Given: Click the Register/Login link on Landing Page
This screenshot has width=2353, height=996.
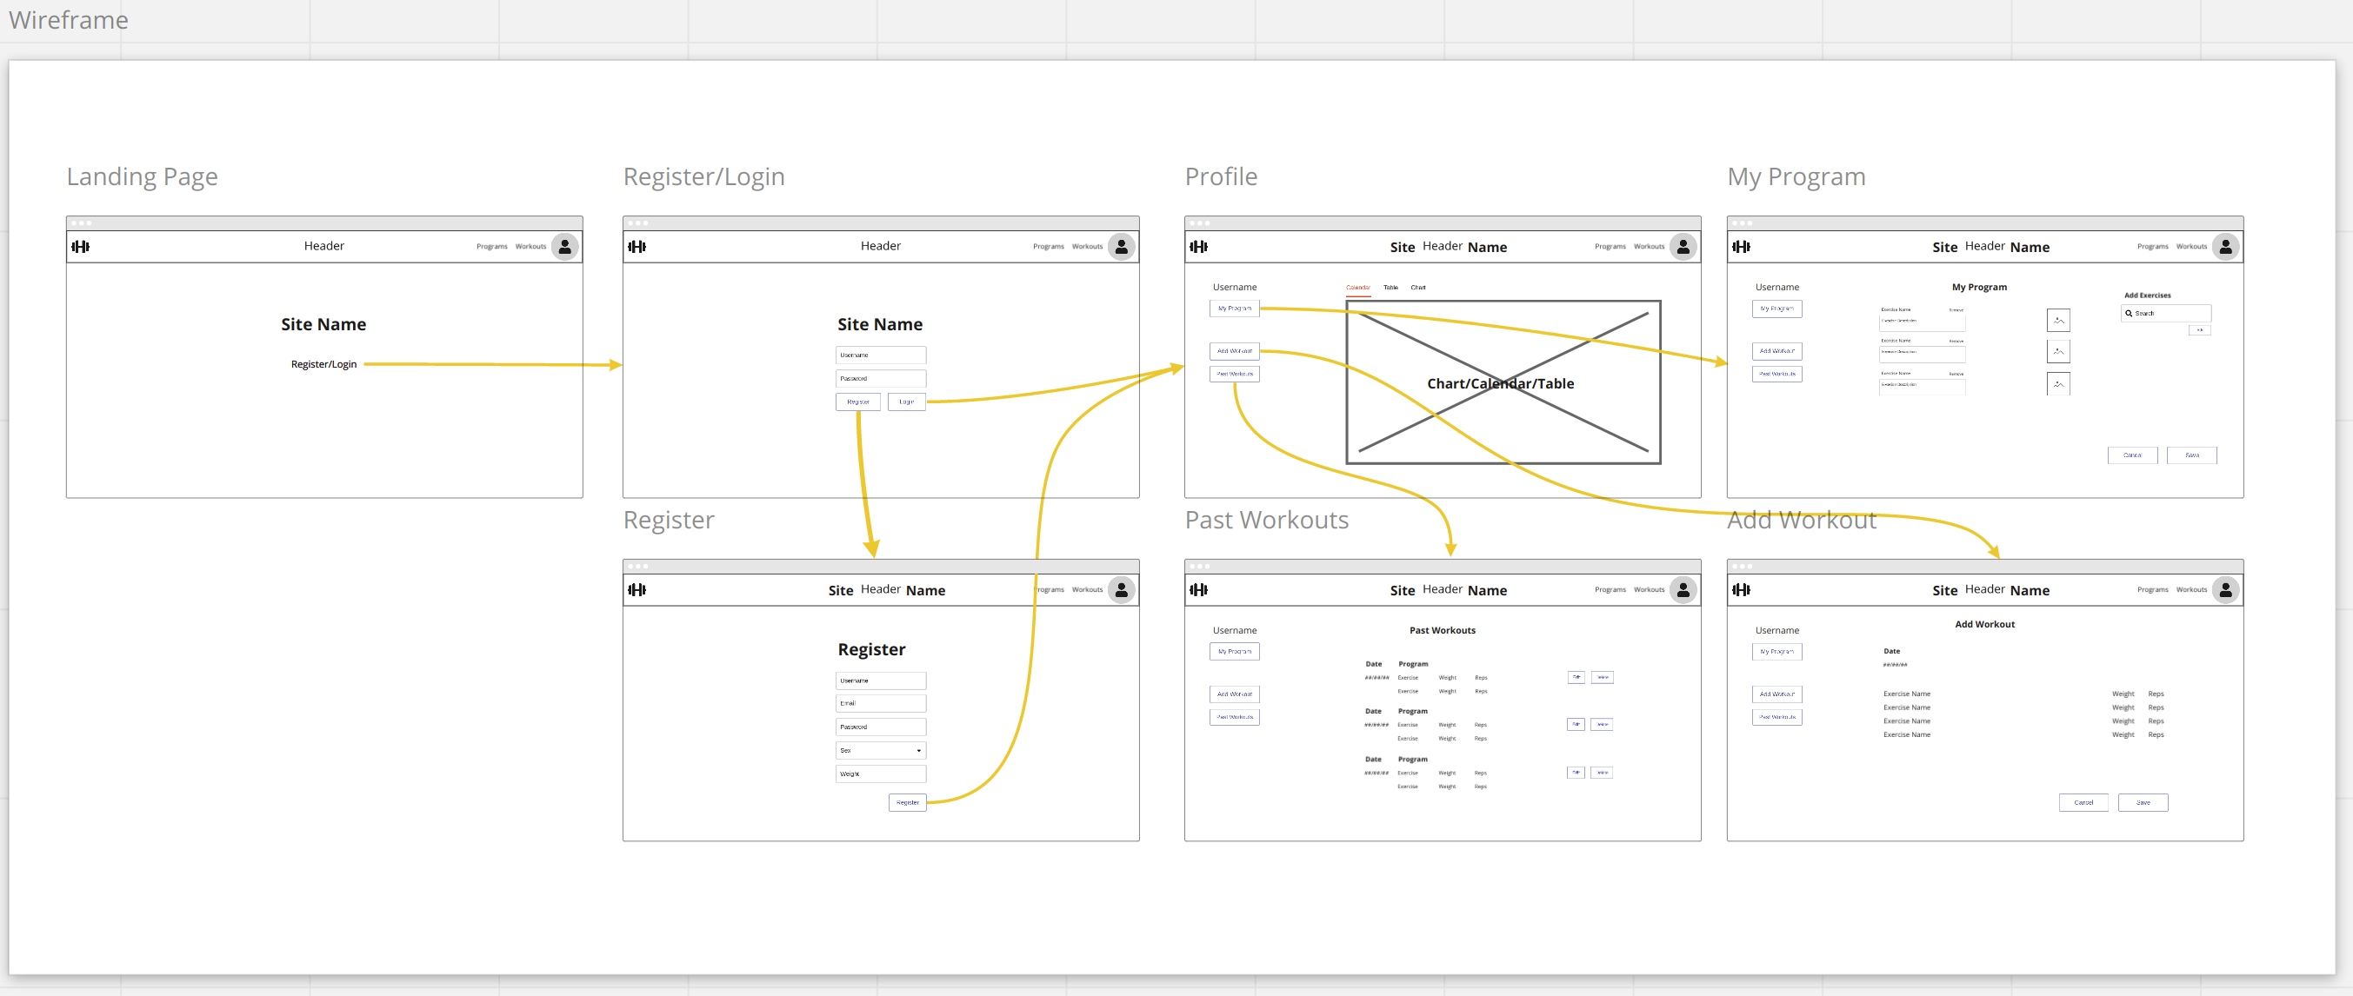Looking at the screenshot, I should (323, 364).
